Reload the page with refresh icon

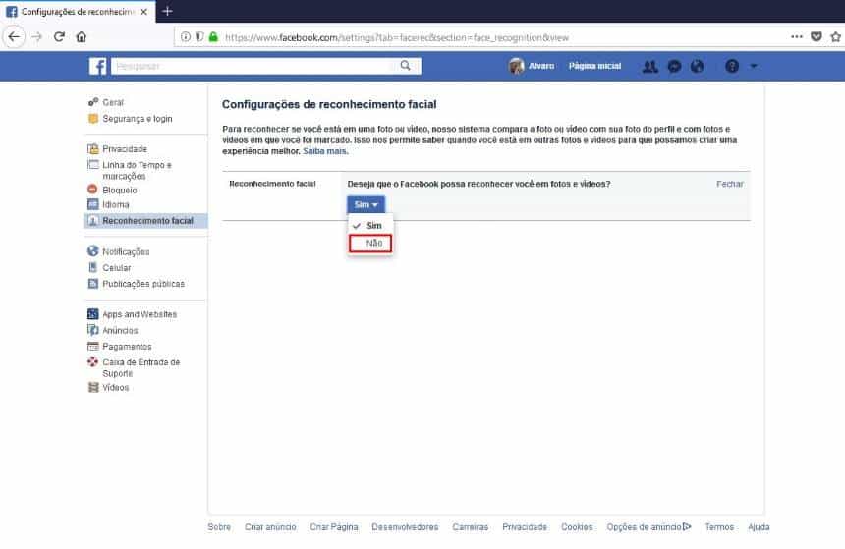[59, 37]
